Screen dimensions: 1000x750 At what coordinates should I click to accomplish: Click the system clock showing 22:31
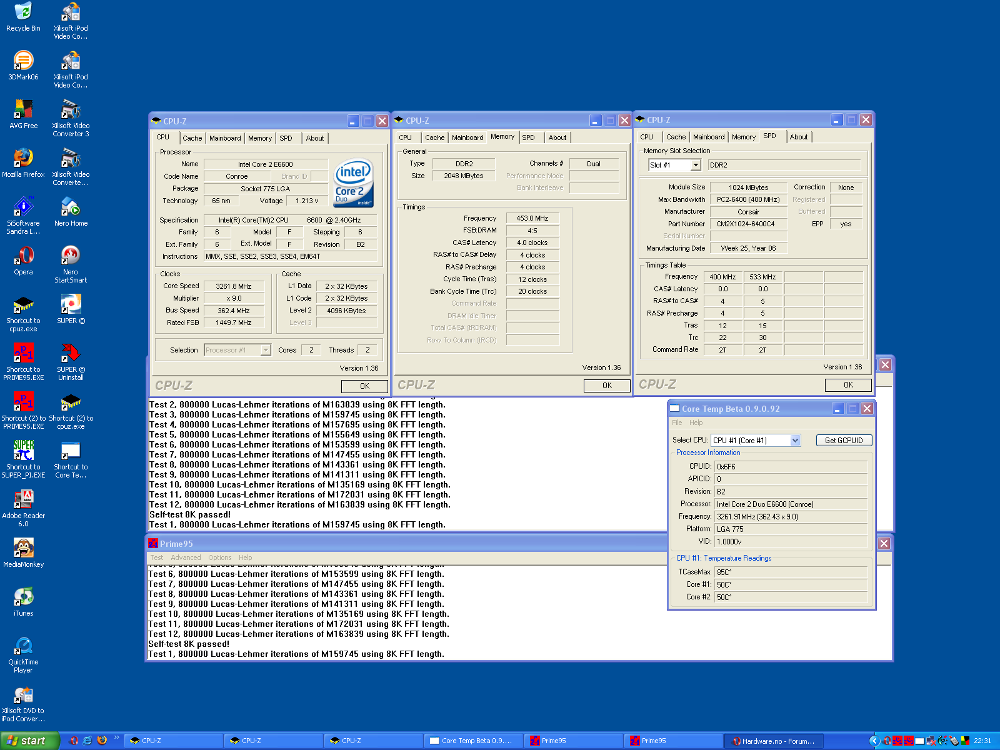(x=982, y=741)
